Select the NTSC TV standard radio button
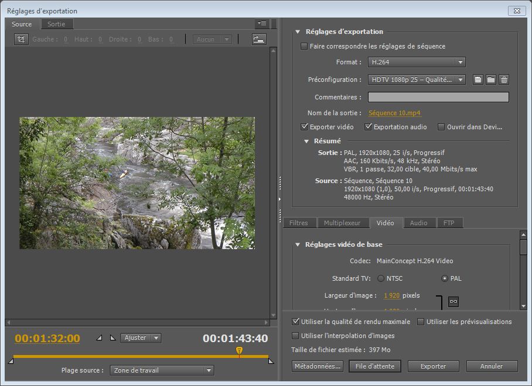The height and width of the screenshot is (386, 532). pos(381,278)
